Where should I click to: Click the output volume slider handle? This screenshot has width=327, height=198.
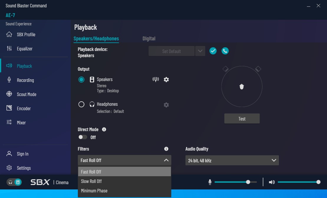pos(318,182)
